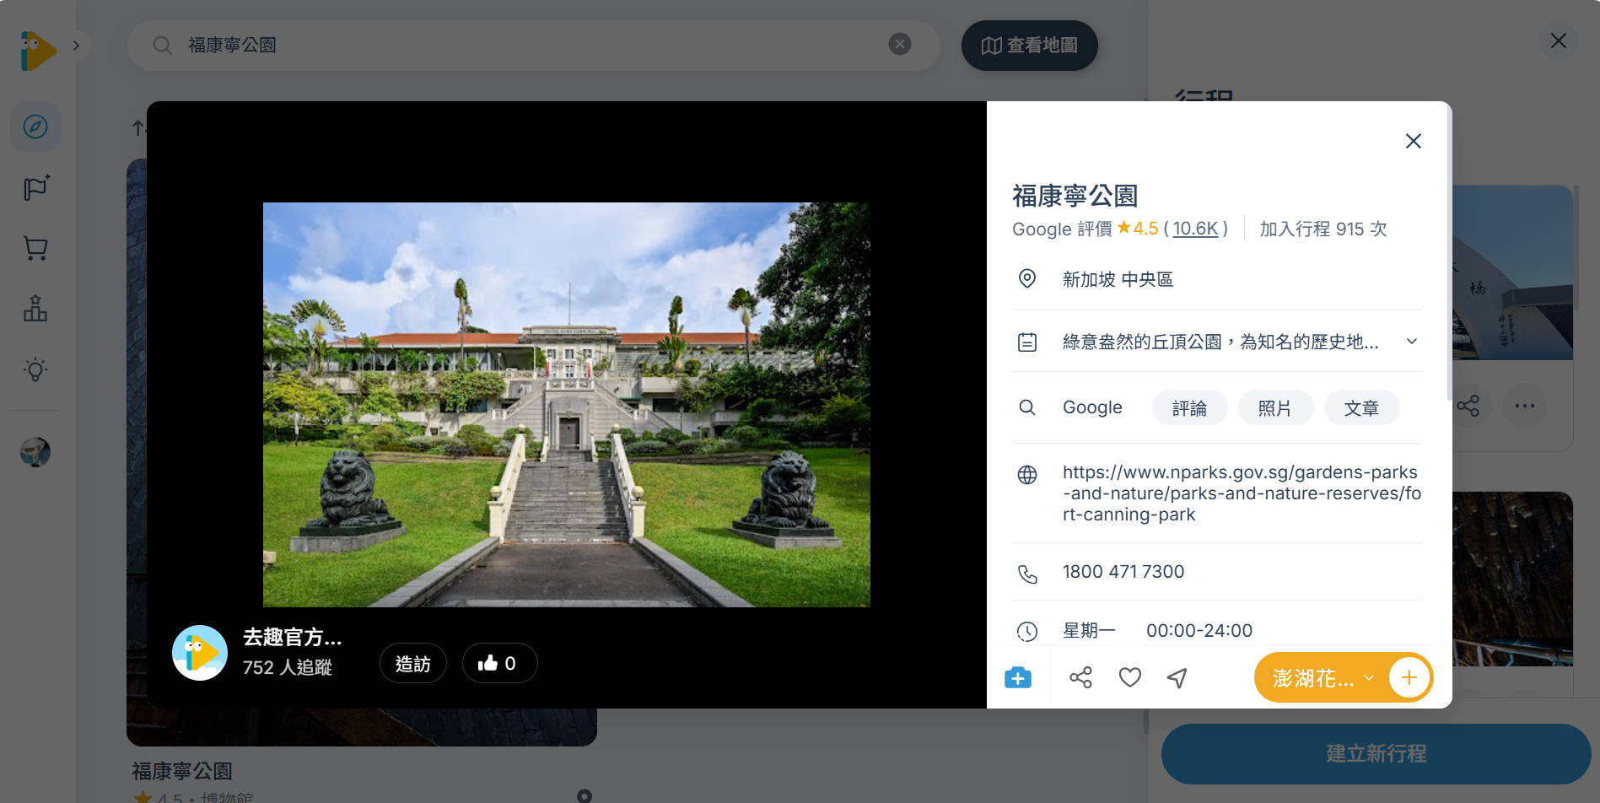
Task: Click the 福康寧公園 result title below the dialog
Action: click(182, 771)
